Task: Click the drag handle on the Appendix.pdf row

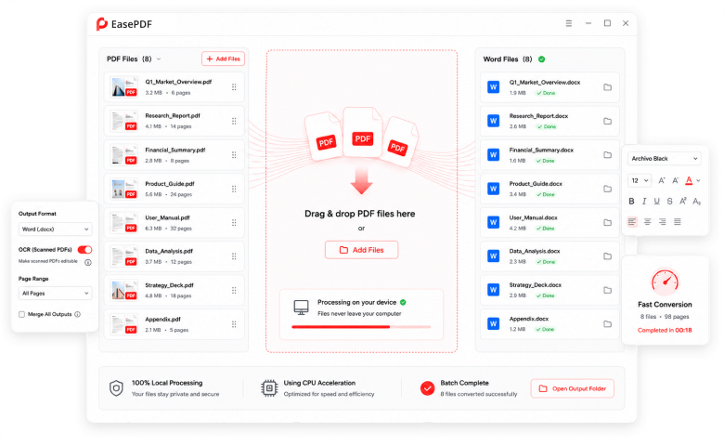Action: click(234, 324)
